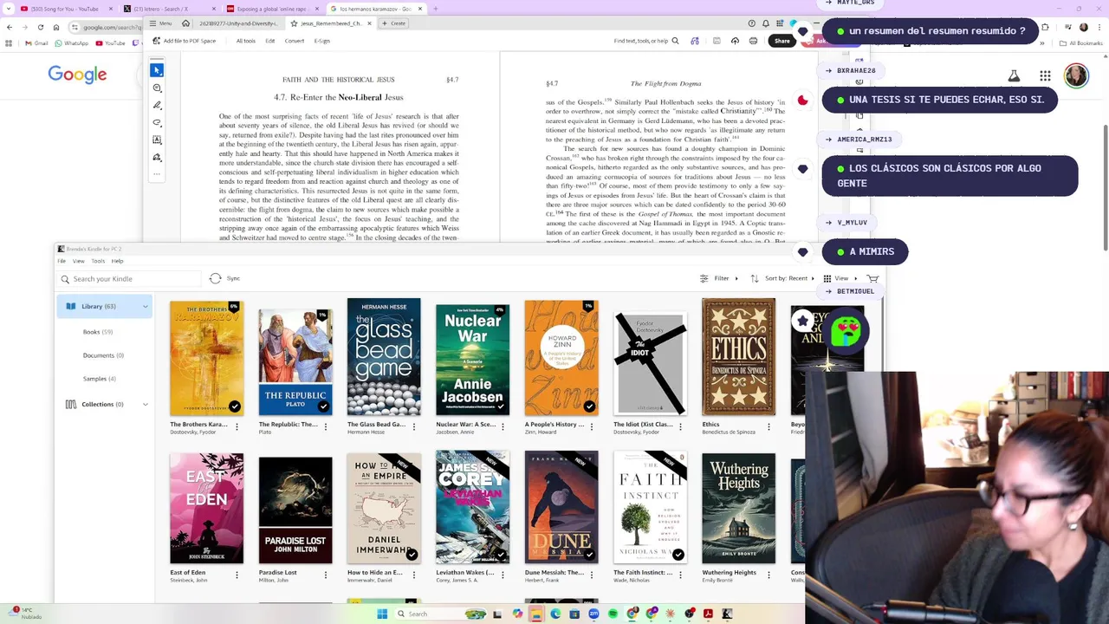Close the Jesus_Remembered PDF tab
This screenshot has height=624, width=1109.
pos(372,23)
